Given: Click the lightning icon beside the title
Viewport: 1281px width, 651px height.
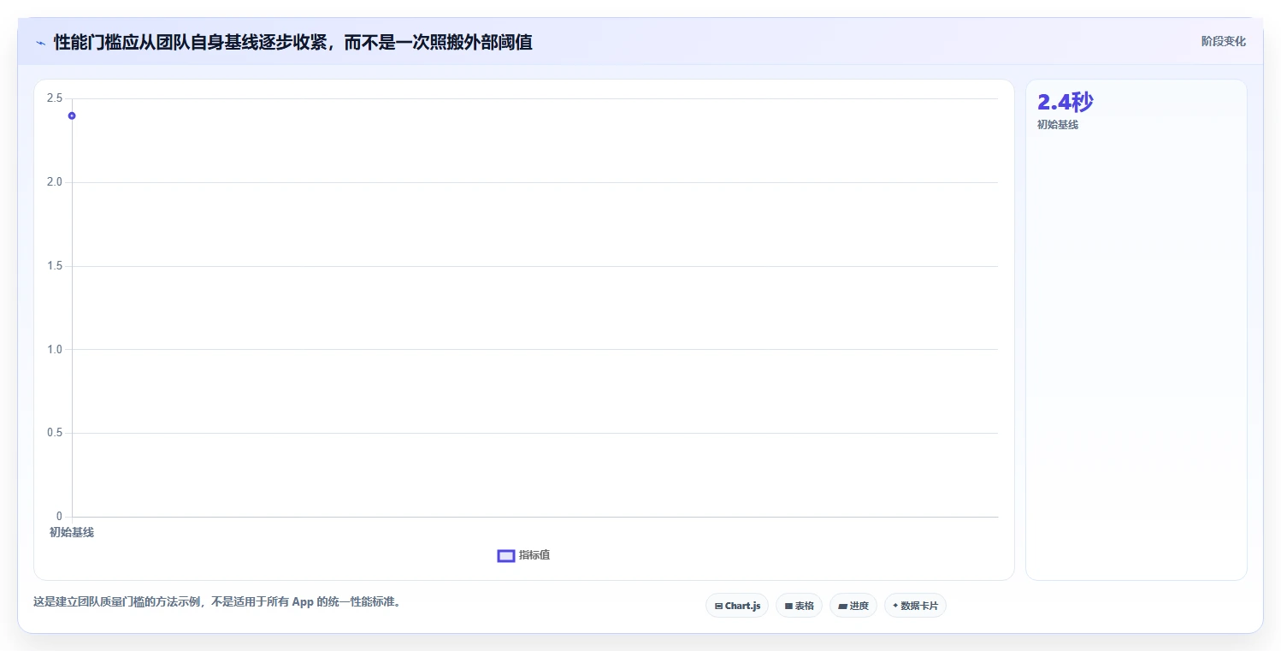Looking at the screenshot, I should click(x=40, y=43).
